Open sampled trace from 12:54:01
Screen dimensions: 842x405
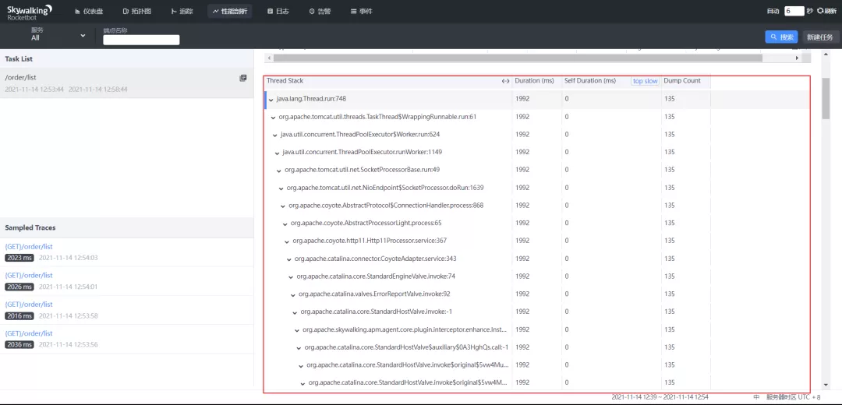[127, 281]
